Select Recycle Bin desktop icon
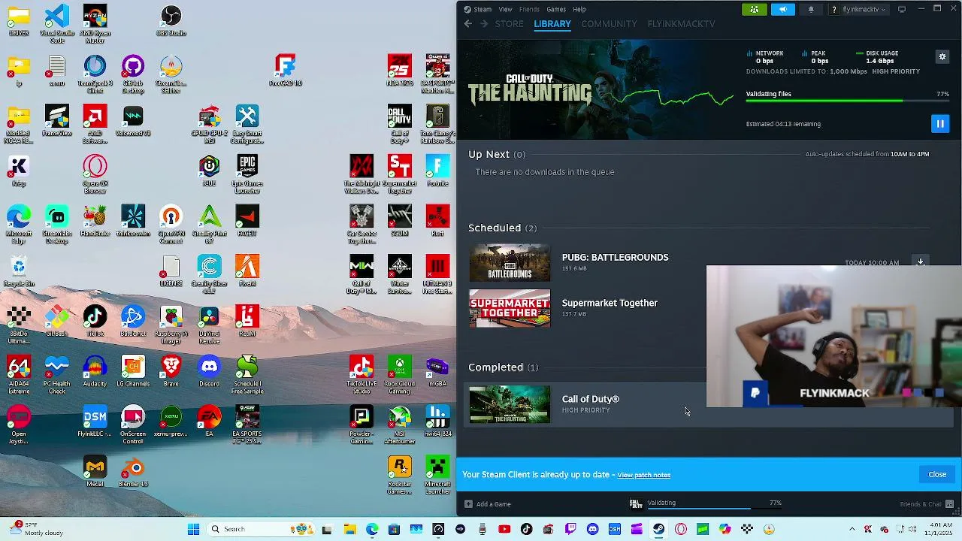 click(x=19, y=271)
